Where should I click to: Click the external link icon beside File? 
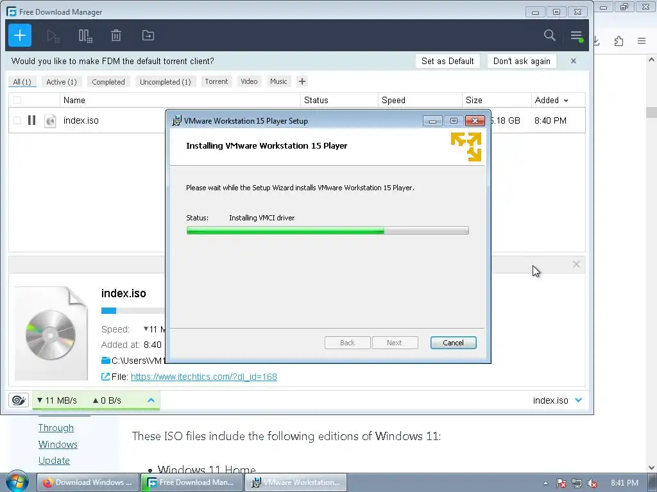tap(106, 377)
